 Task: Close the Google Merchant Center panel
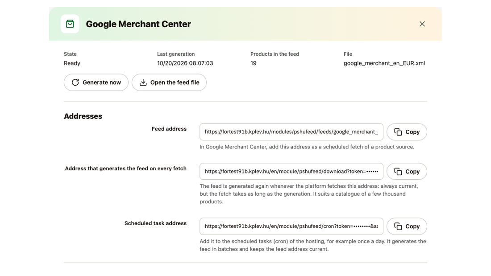tap(422, 24)
